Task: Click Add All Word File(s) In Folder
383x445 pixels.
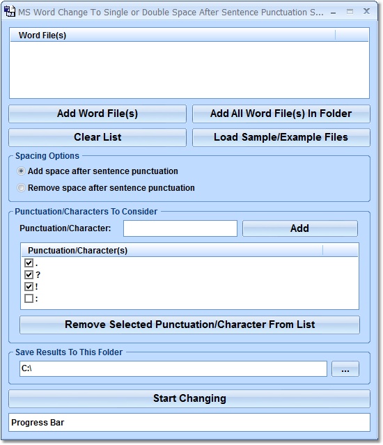Action: (281, 114)
